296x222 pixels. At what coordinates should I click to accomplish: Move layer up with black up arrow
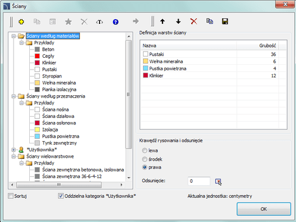tap(163, 21)
